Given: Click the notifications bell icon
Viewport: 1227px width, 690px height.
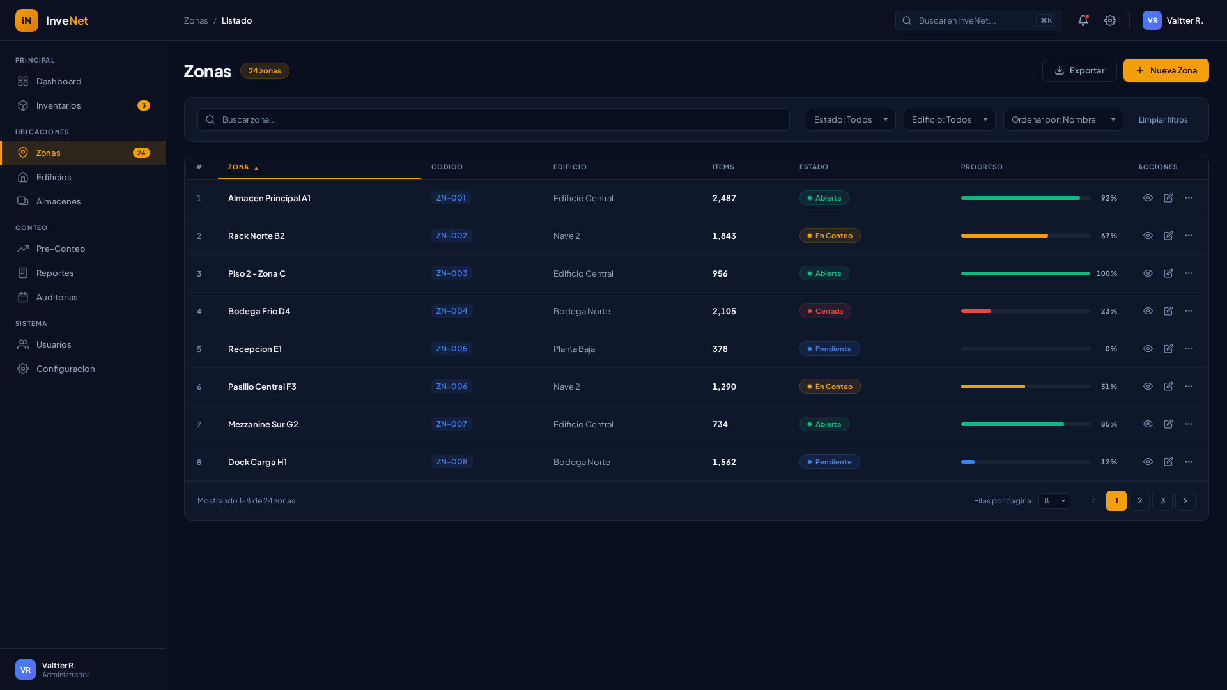Looking at the screenshot, I should [1083, 20].
